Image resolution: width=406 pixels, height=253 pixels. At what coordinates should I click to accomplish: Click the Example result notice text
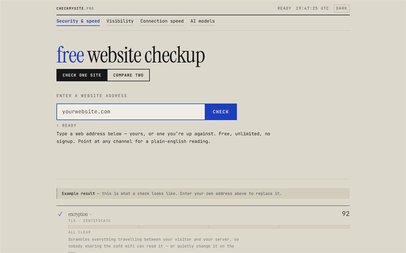[x=171, y=194]
